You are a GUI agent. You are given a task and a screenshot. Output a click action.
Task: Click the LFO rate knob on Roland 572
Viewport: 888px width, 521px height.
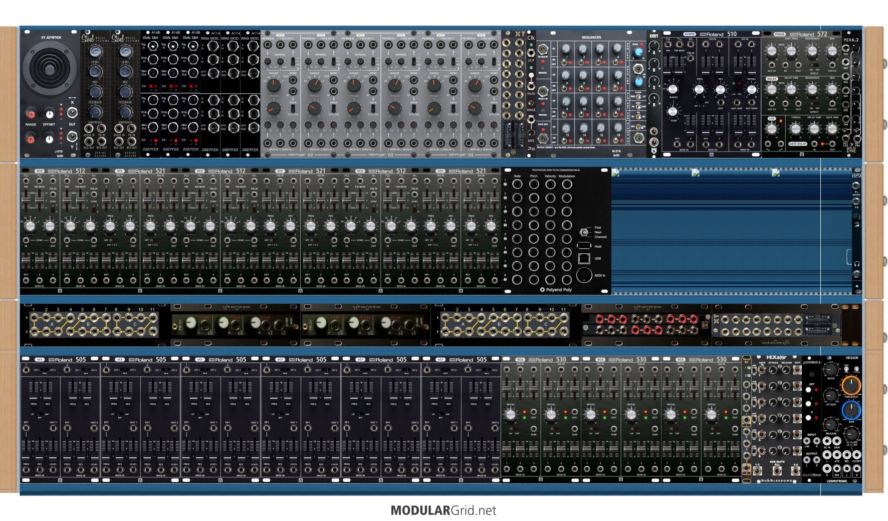[772, 129]
